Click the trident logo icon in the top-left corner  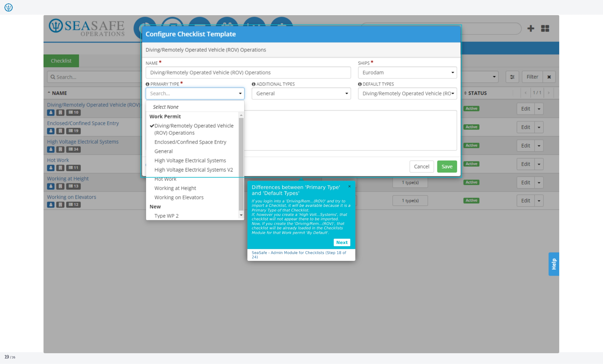point(8,7)
